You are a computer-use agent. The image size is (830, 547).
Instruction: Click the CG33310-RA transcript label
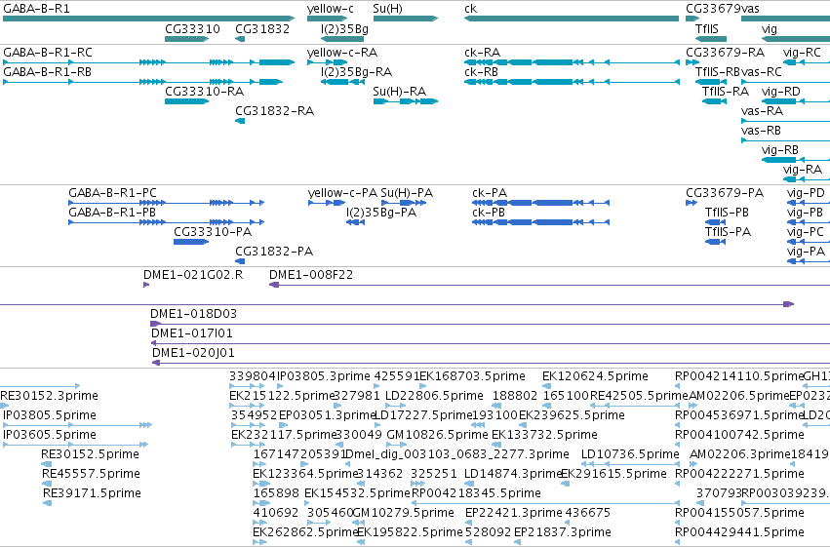(204, 91)
